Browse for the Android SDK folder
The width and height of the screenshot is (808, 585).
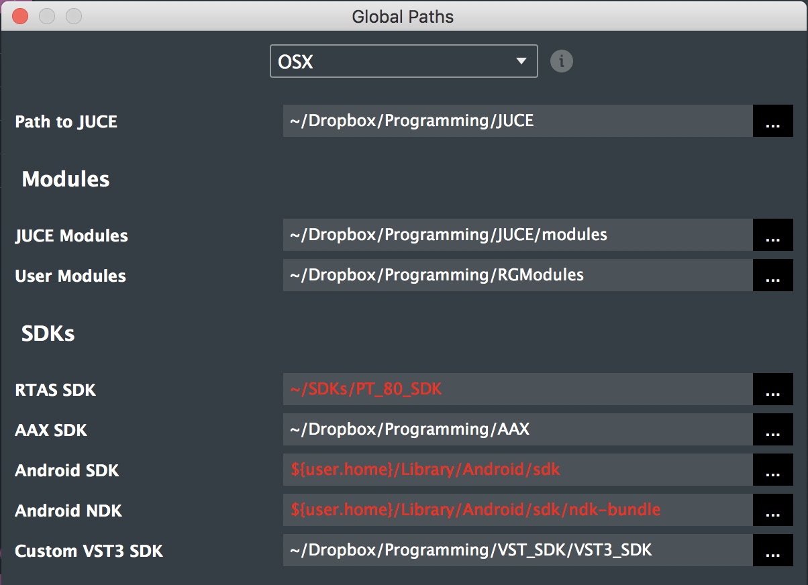tap(772, 470)
